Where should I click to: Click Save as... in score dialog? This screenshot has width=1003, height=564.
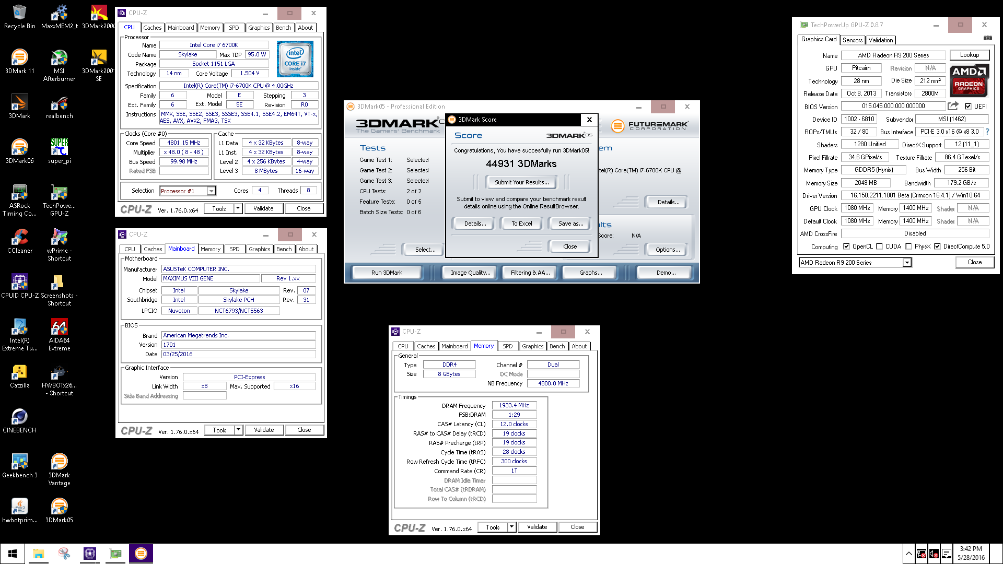click(x=570, y=224)
